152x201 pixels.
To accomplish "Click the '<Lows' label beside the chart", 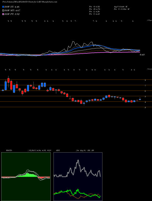I will click(150, 69).
